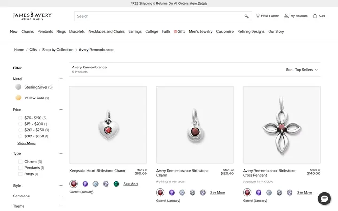338x211 pixels.
Task: Click the James Avery logo
Action: (x=32, y=15)
